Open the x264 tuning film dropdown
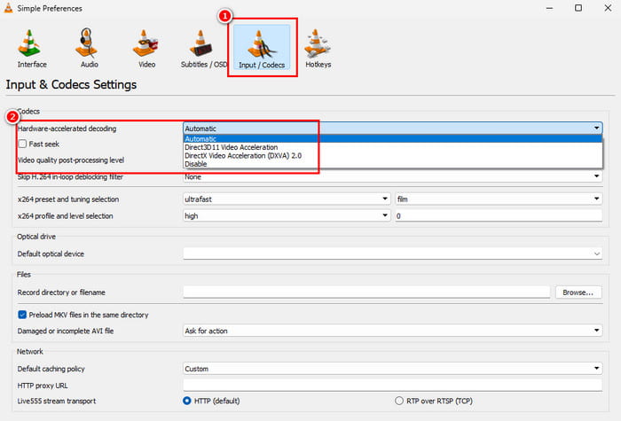Viewport: 621px width, 421px height. (499, 199)
